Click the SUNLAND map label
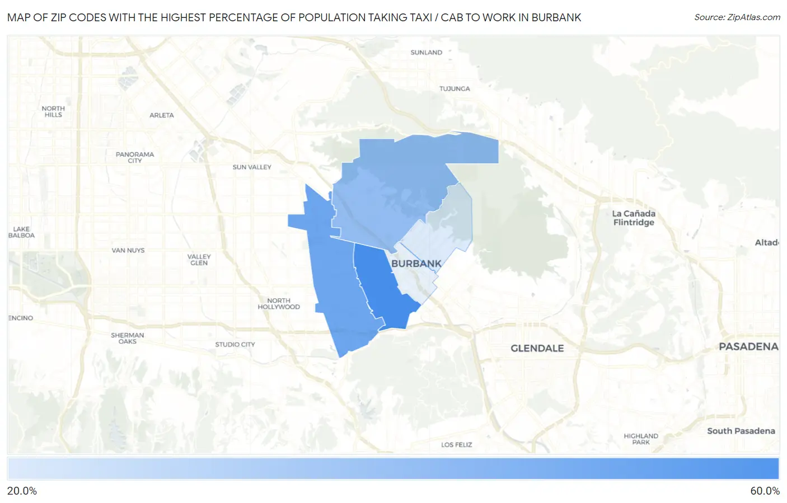The height and width of the screenshot is (503, 787). (x=427, y=53)
